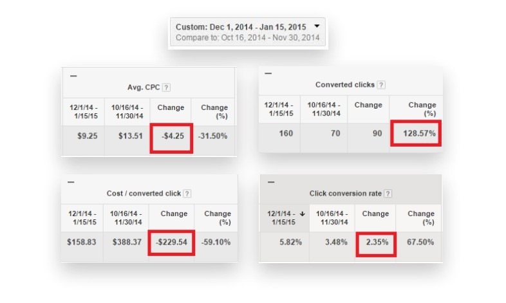Viewport: 506px width, 303px height.
Task: Click 10/16/14 - 11/30/14 header in Avg. CPC table
Action: pyautogui.click(x=127, y=111)
